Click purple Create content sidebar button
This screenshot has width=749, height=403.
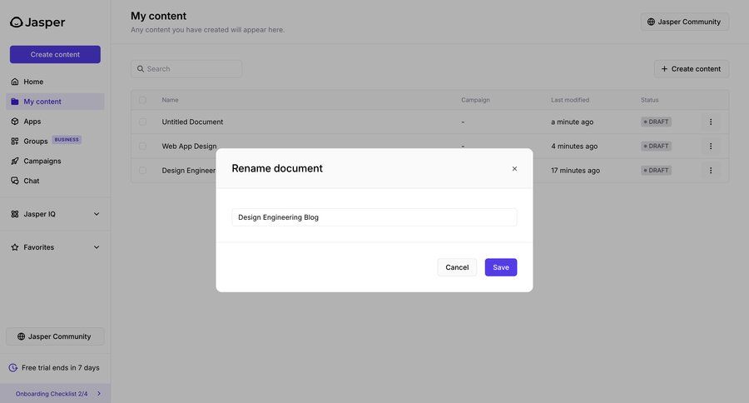pos(55,54)
